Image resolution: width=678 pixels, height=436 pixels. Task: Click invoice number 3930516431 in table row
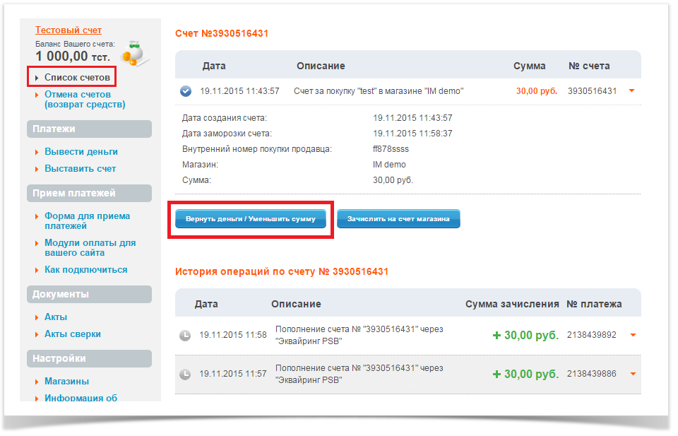coord(592,91)
